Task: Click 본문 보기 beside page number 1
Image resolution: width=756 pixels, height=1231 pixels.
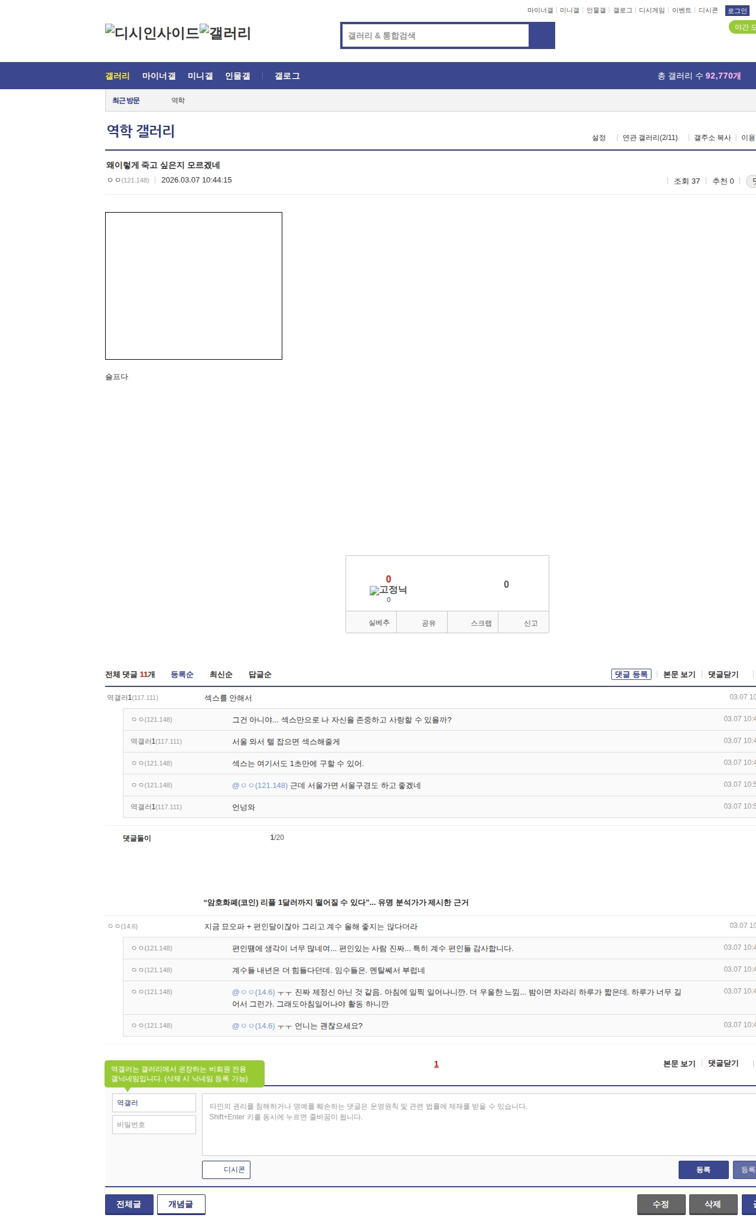Action: (679, 1063)
